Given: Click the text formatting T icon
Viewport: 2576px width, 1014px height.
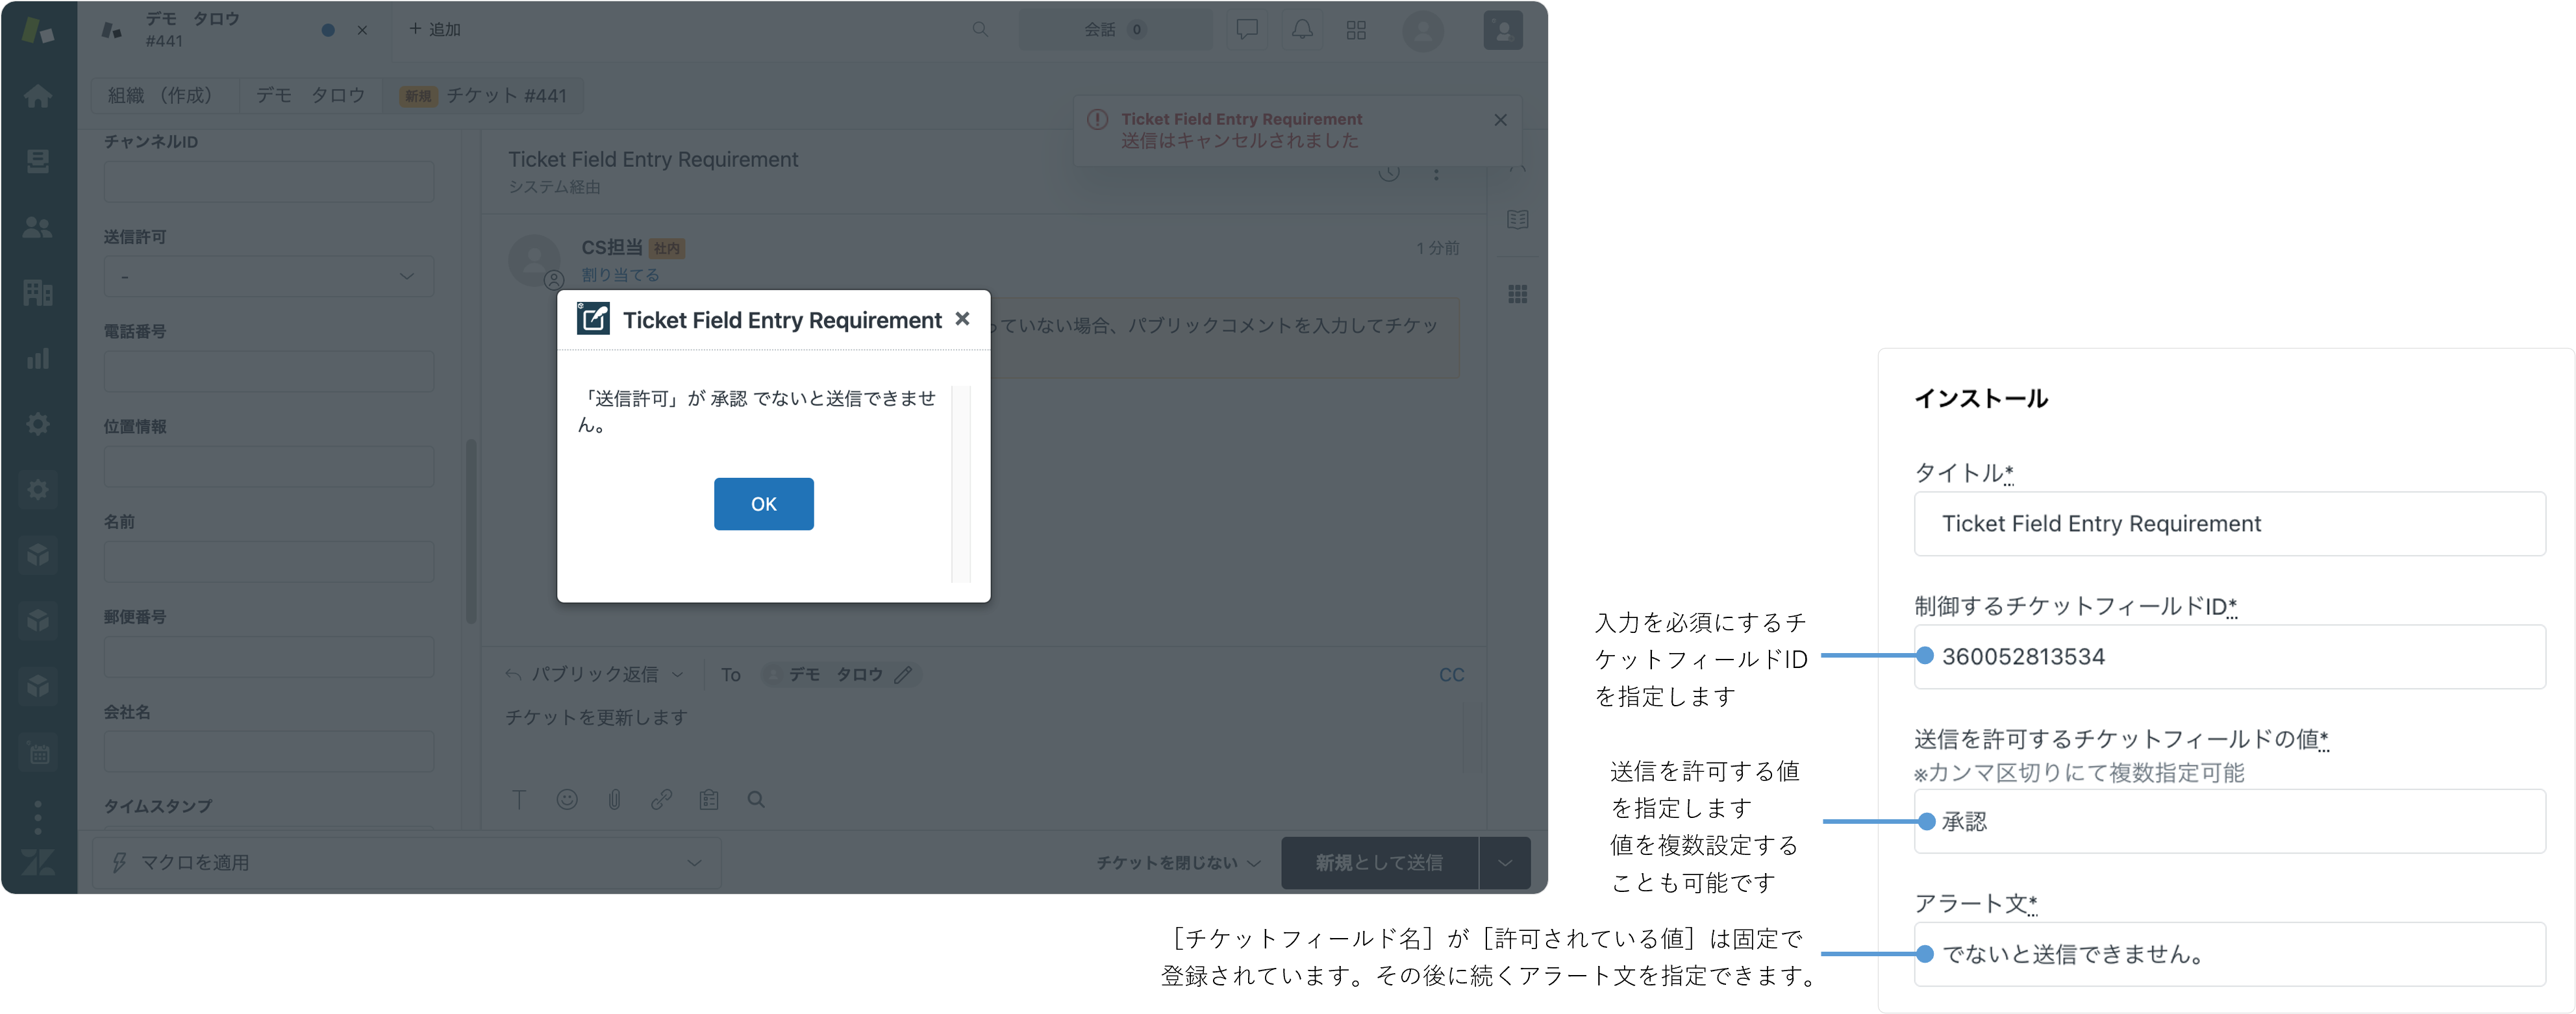Looking at the screenshot, I should pos(519,799).
